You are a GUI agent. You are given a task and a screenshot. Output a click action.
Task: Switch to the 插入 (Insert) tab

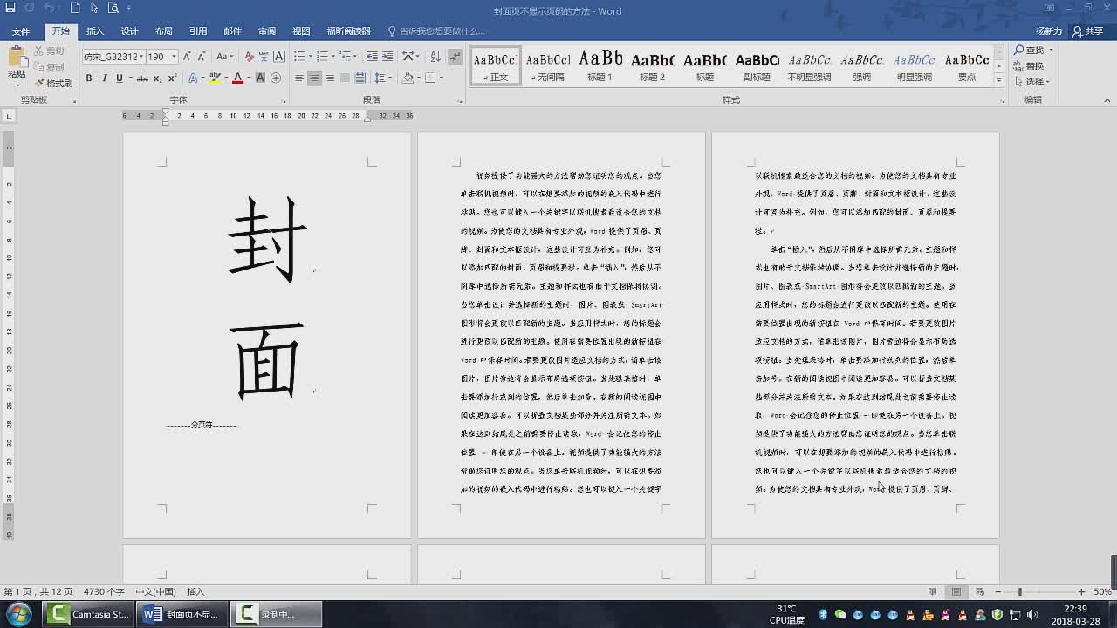coord(94,31)
